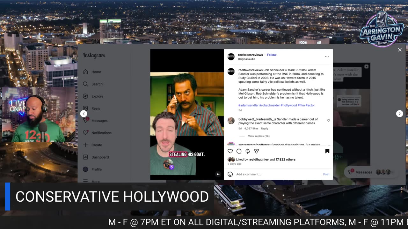Go to the previous post arrow
This screenshot has height=229, width=408.
point(84,114)
